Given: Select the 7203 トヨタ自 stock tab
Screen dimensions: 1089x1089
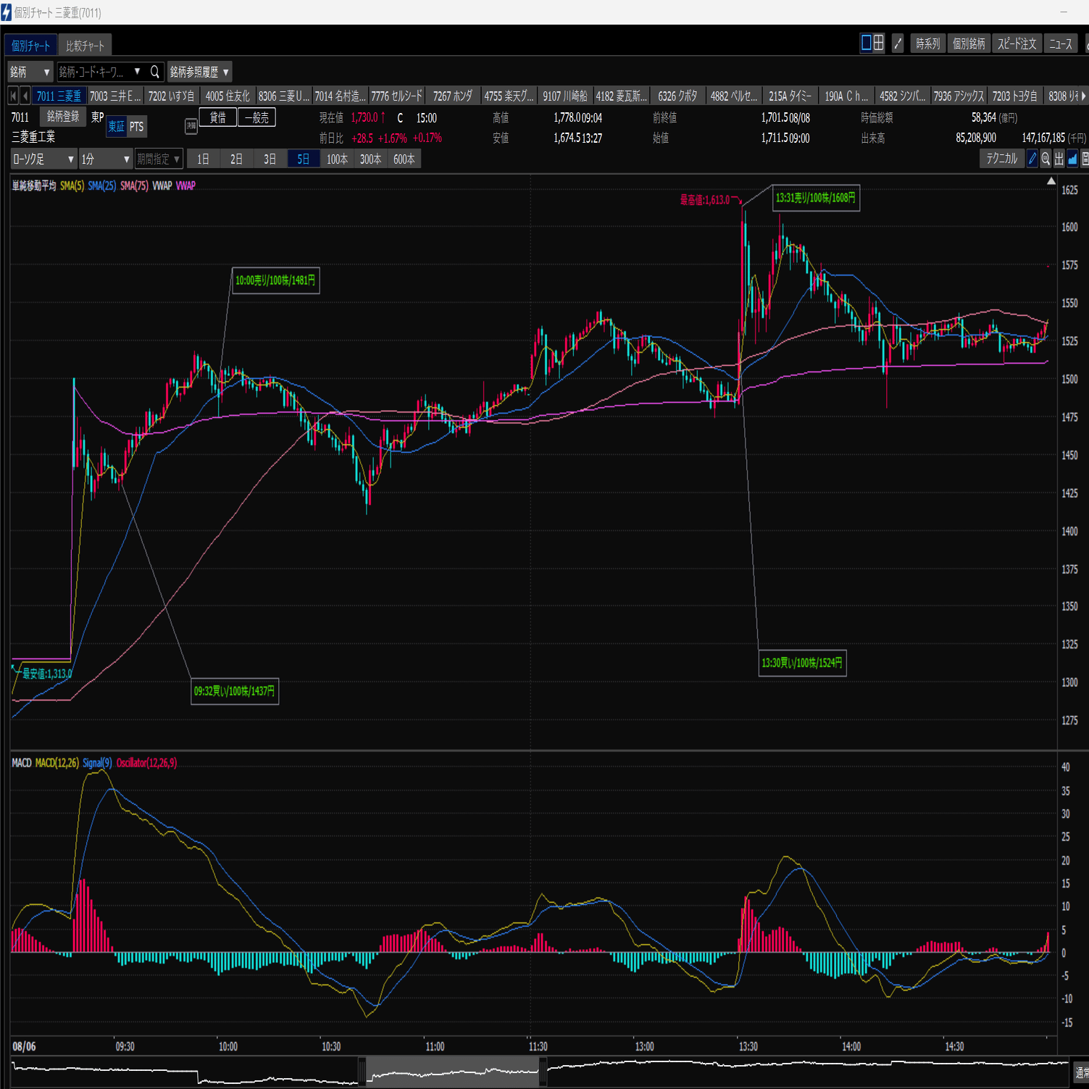Looking at the screenshot, I should click(1015, 96).
